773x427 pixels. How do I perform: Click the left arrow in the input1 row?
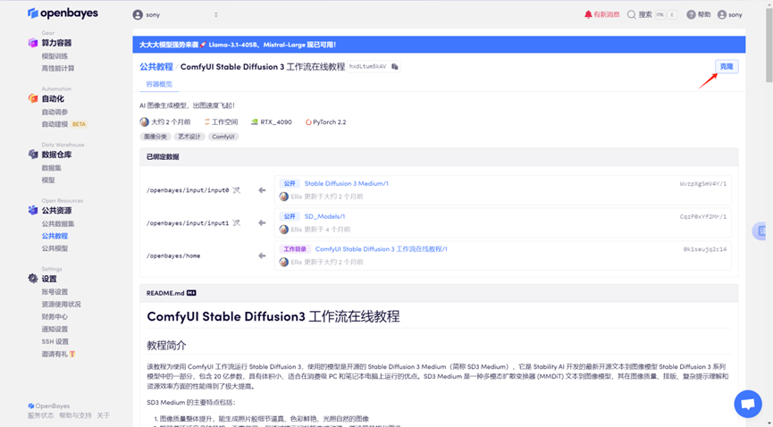click(262, 222)
